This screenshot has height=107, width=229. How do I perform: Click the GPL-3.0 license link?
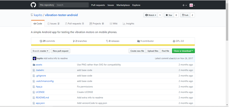coord(178,41)
